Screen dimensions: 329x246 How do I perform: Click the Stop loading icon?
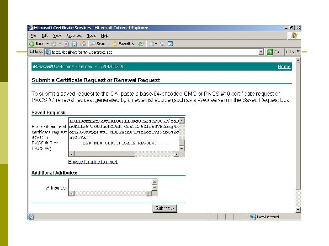66,44
